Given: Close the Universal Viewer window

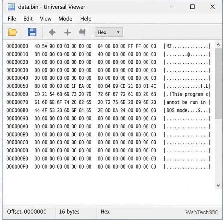Looking at the screenshot, I should point(212,7).
